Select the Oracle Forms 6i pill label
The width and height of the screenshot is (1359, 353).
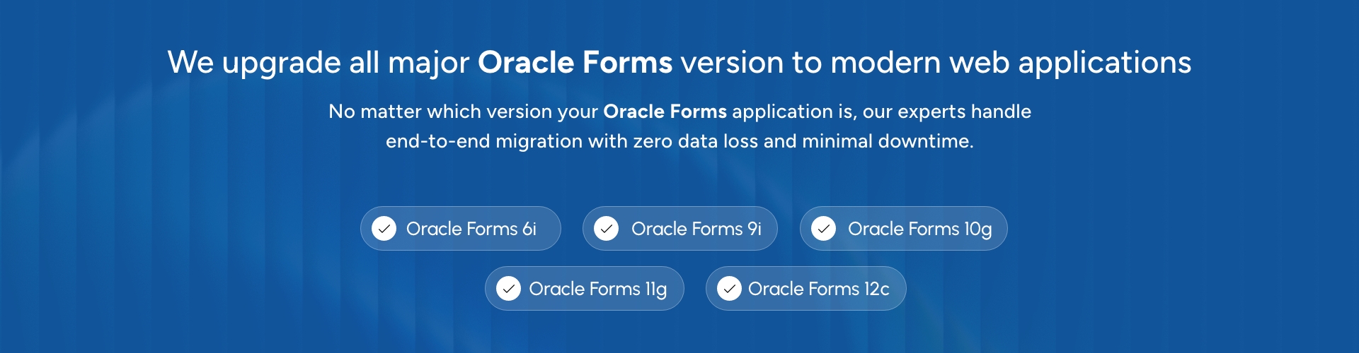point(471,229)
